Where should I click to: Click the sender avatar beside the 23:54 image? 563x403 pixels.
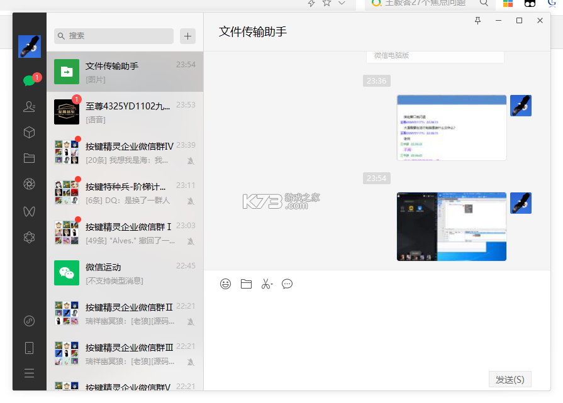coord(521,203)
